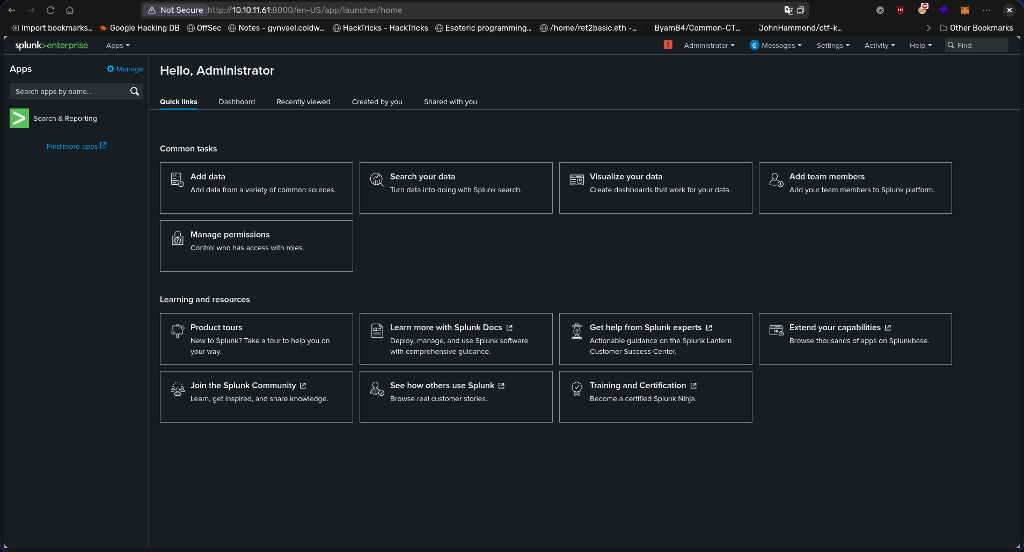Open the HackTricks bookmark
The image size is (1024, 552).
click(381, 28)
